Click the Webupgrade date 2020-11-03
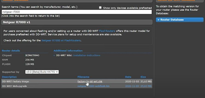Viewport: 205px width, 98px height. tap(132, 86)
